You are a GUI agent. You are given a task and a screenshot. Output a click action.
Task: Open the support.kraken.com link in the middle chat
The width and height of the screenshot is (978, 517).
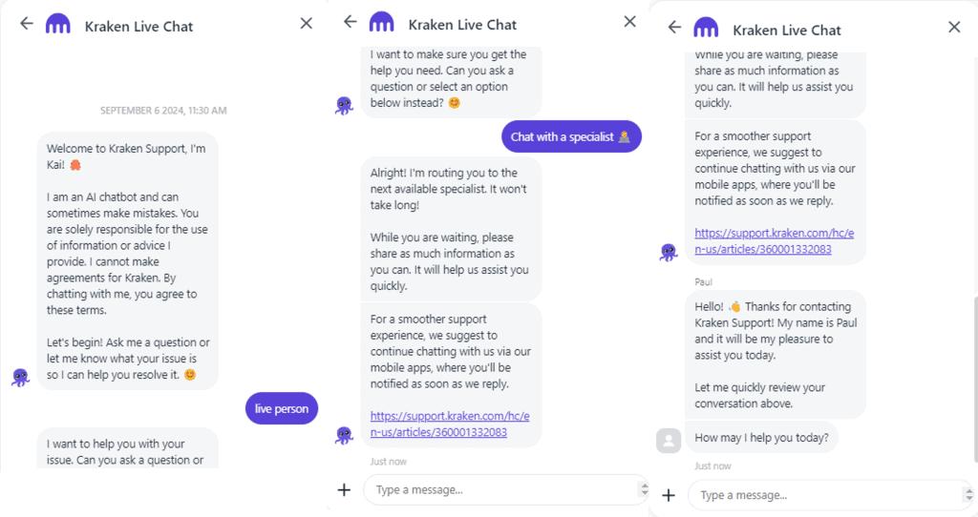[450, 424]
